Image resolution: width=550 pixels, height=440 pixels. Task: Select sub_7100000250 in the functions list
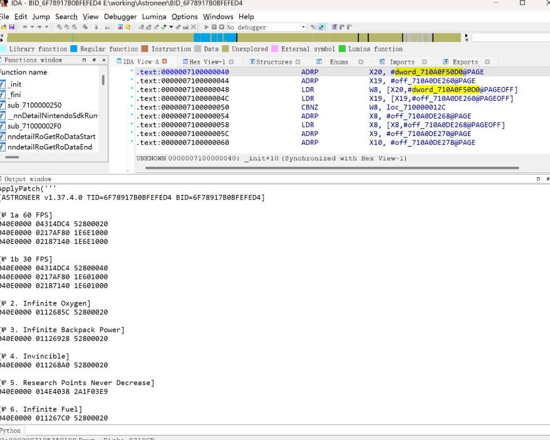34,105
